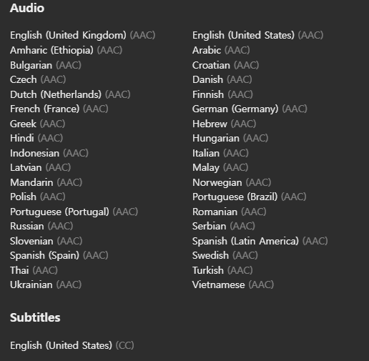The image size is (369, 361).
Task: Choose Swedish audio language
Action: click(x=225, y=255)
